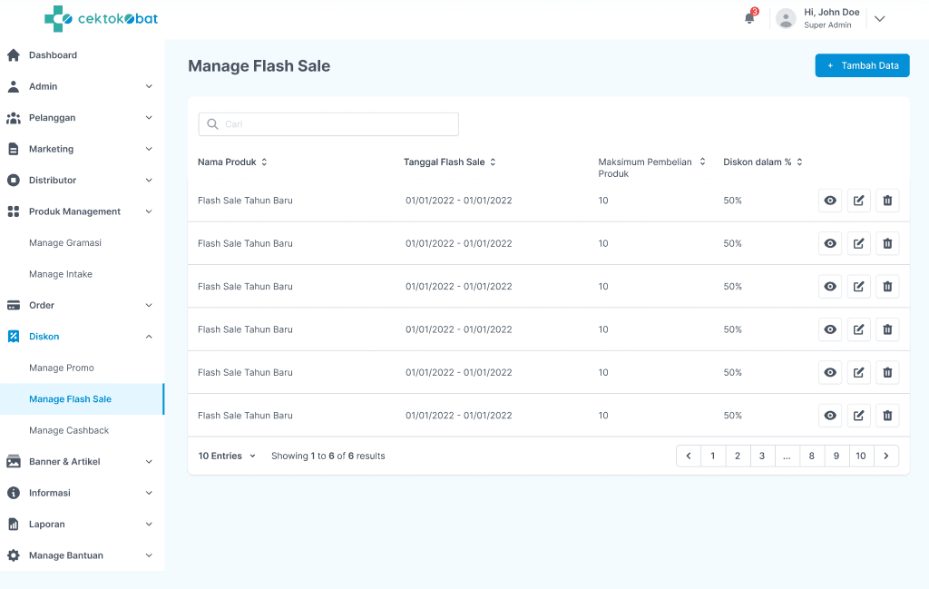Click the cektokobat logo
This screenshot has width=929, height=589.
(x=101, y=18)
